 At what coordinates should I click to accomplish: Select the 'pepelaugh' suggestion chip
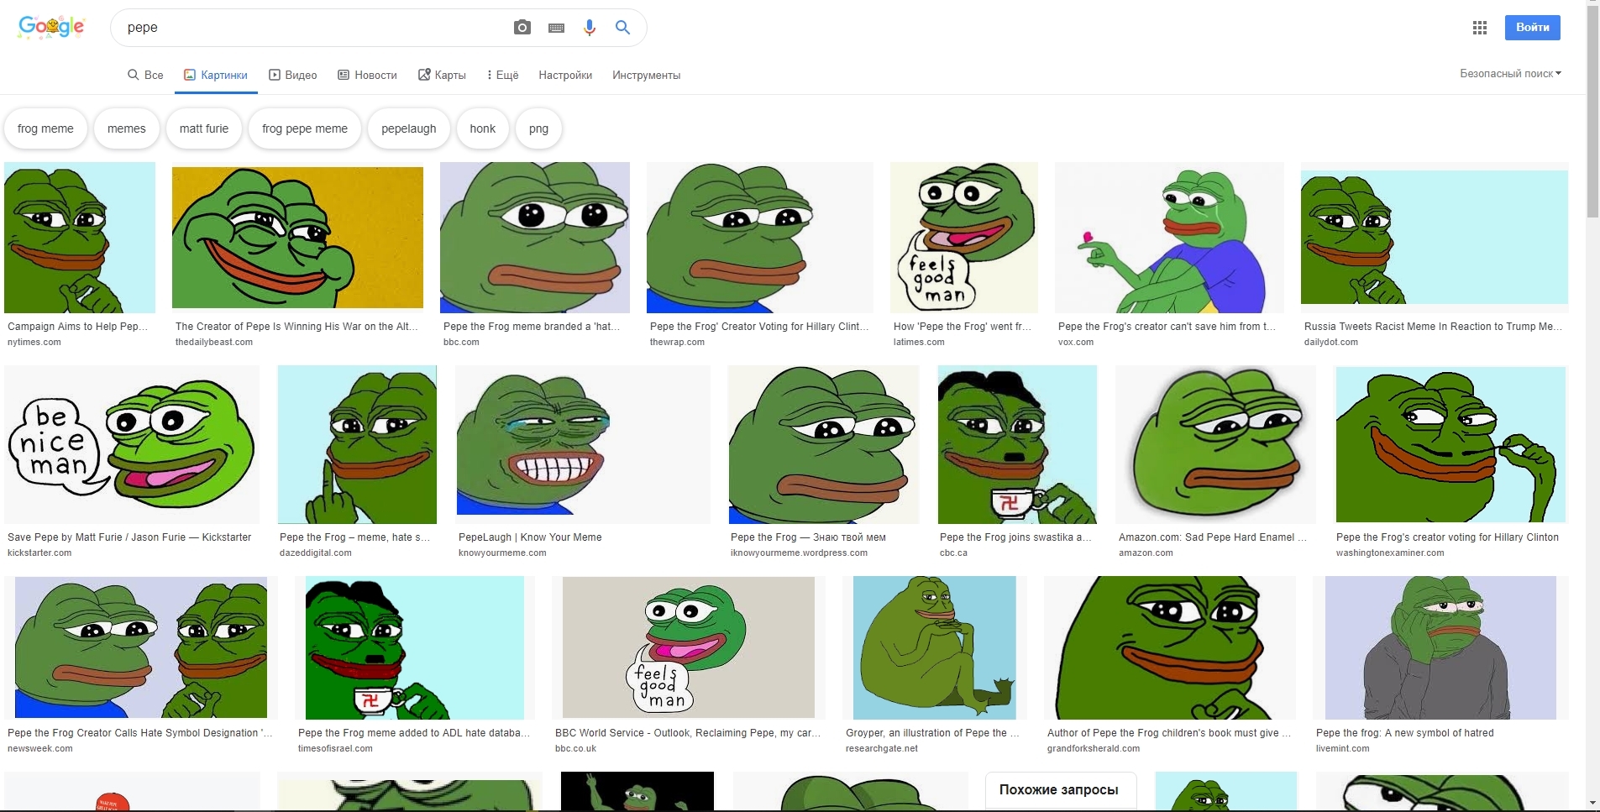409,128
